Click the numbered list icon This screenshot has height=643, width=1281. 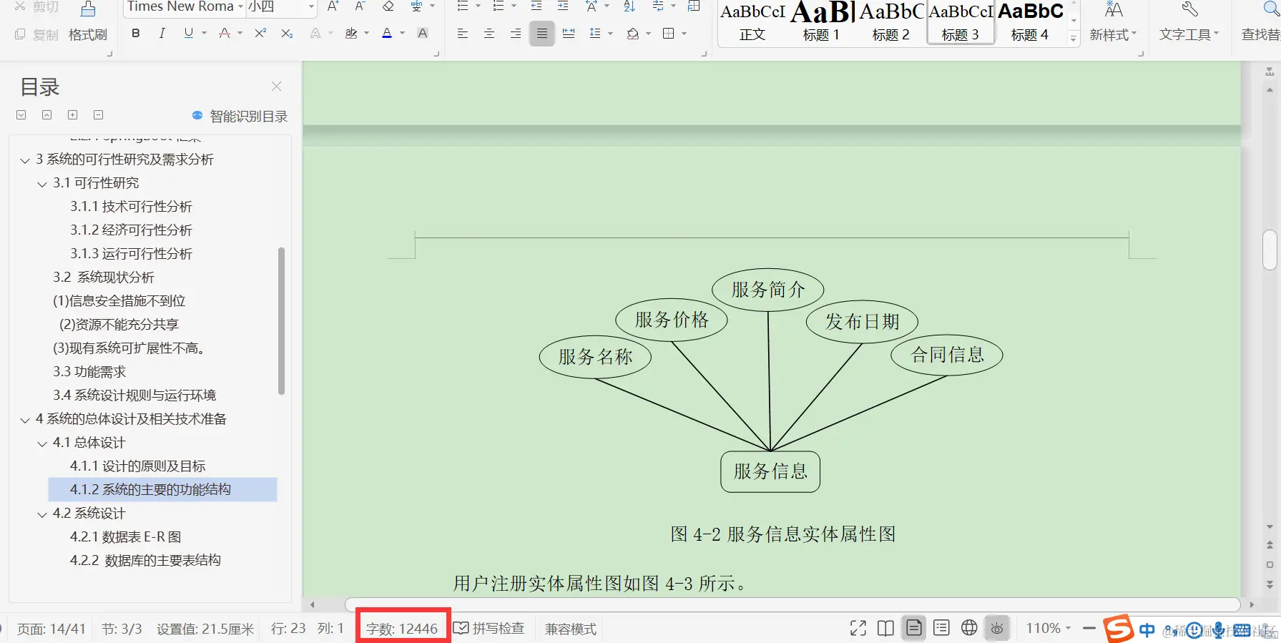(499, 6)
